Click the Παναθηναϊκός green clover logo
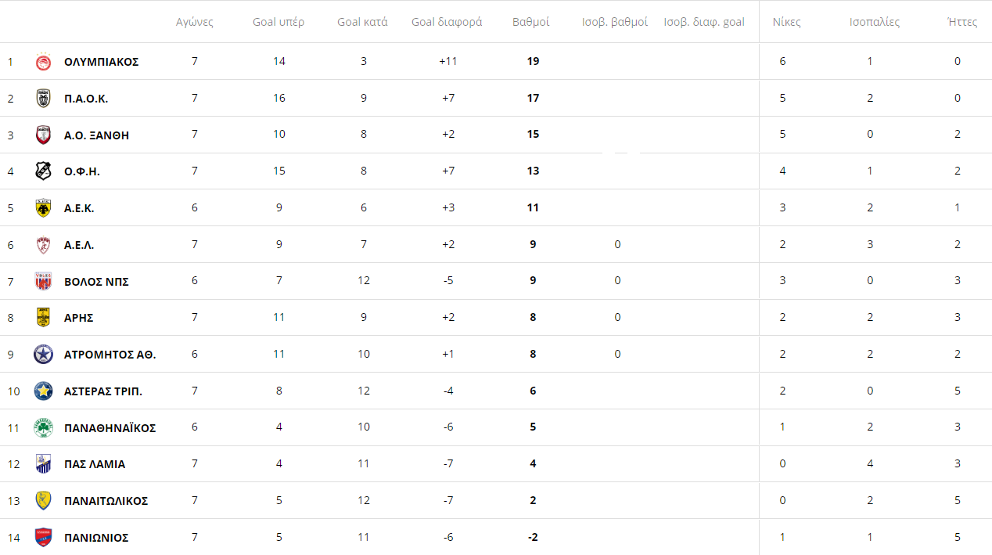This screenshot has width=992, height=555. [44, 427]
